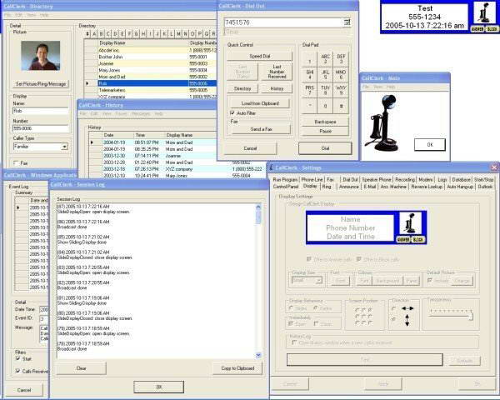Toggle the Offer to Block calls checkbox in Settings
Image resolution: width=500 pixels, height=400 pixels.
(x=358, y=259)
